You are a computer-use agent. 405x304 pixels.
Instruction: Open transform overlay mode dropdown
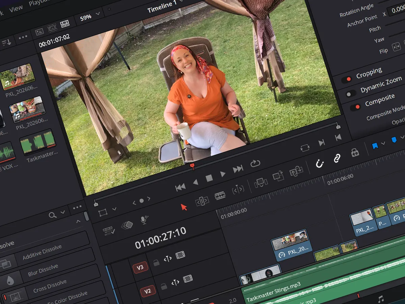click(x=114, y=209)
